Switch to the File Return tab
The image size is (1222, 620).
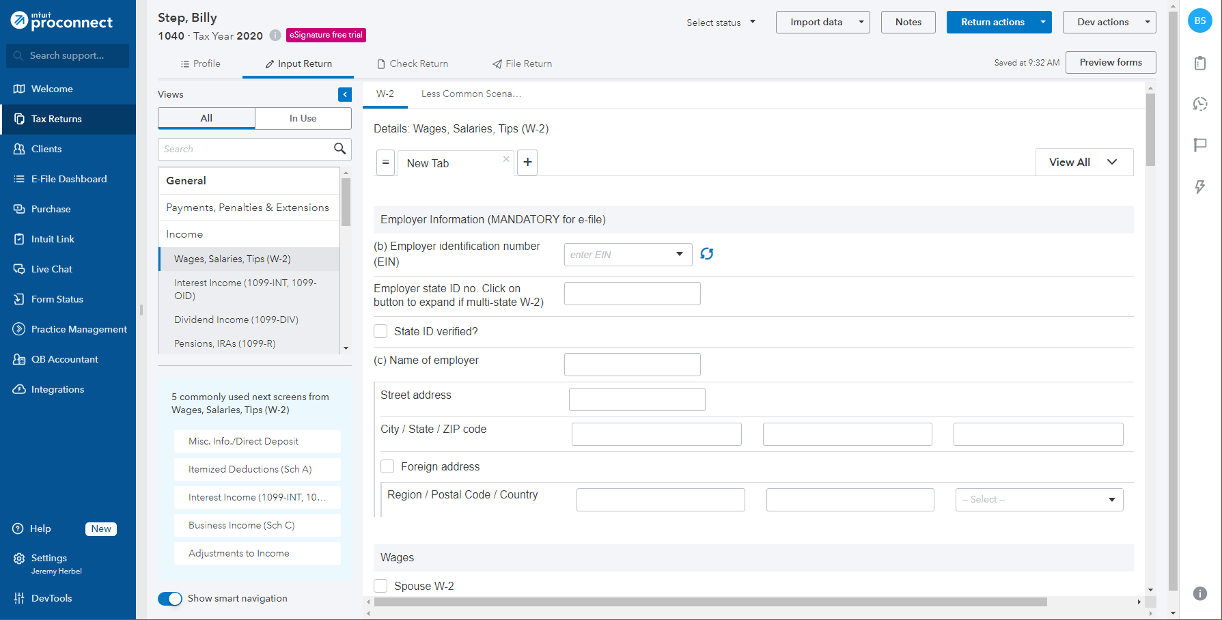[522, 64]
